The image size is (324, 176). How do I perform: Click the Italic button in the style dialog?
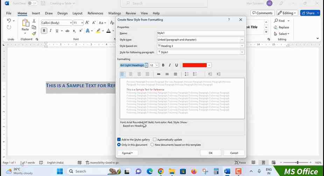pos(170,65)
